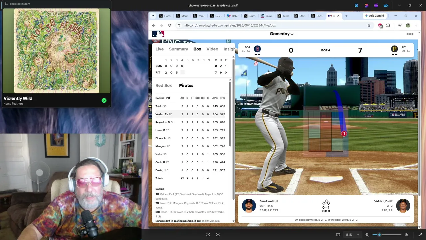This screenshot has height=240, width=426.
Task: Switch to the Summary tab
Action: 178,49
